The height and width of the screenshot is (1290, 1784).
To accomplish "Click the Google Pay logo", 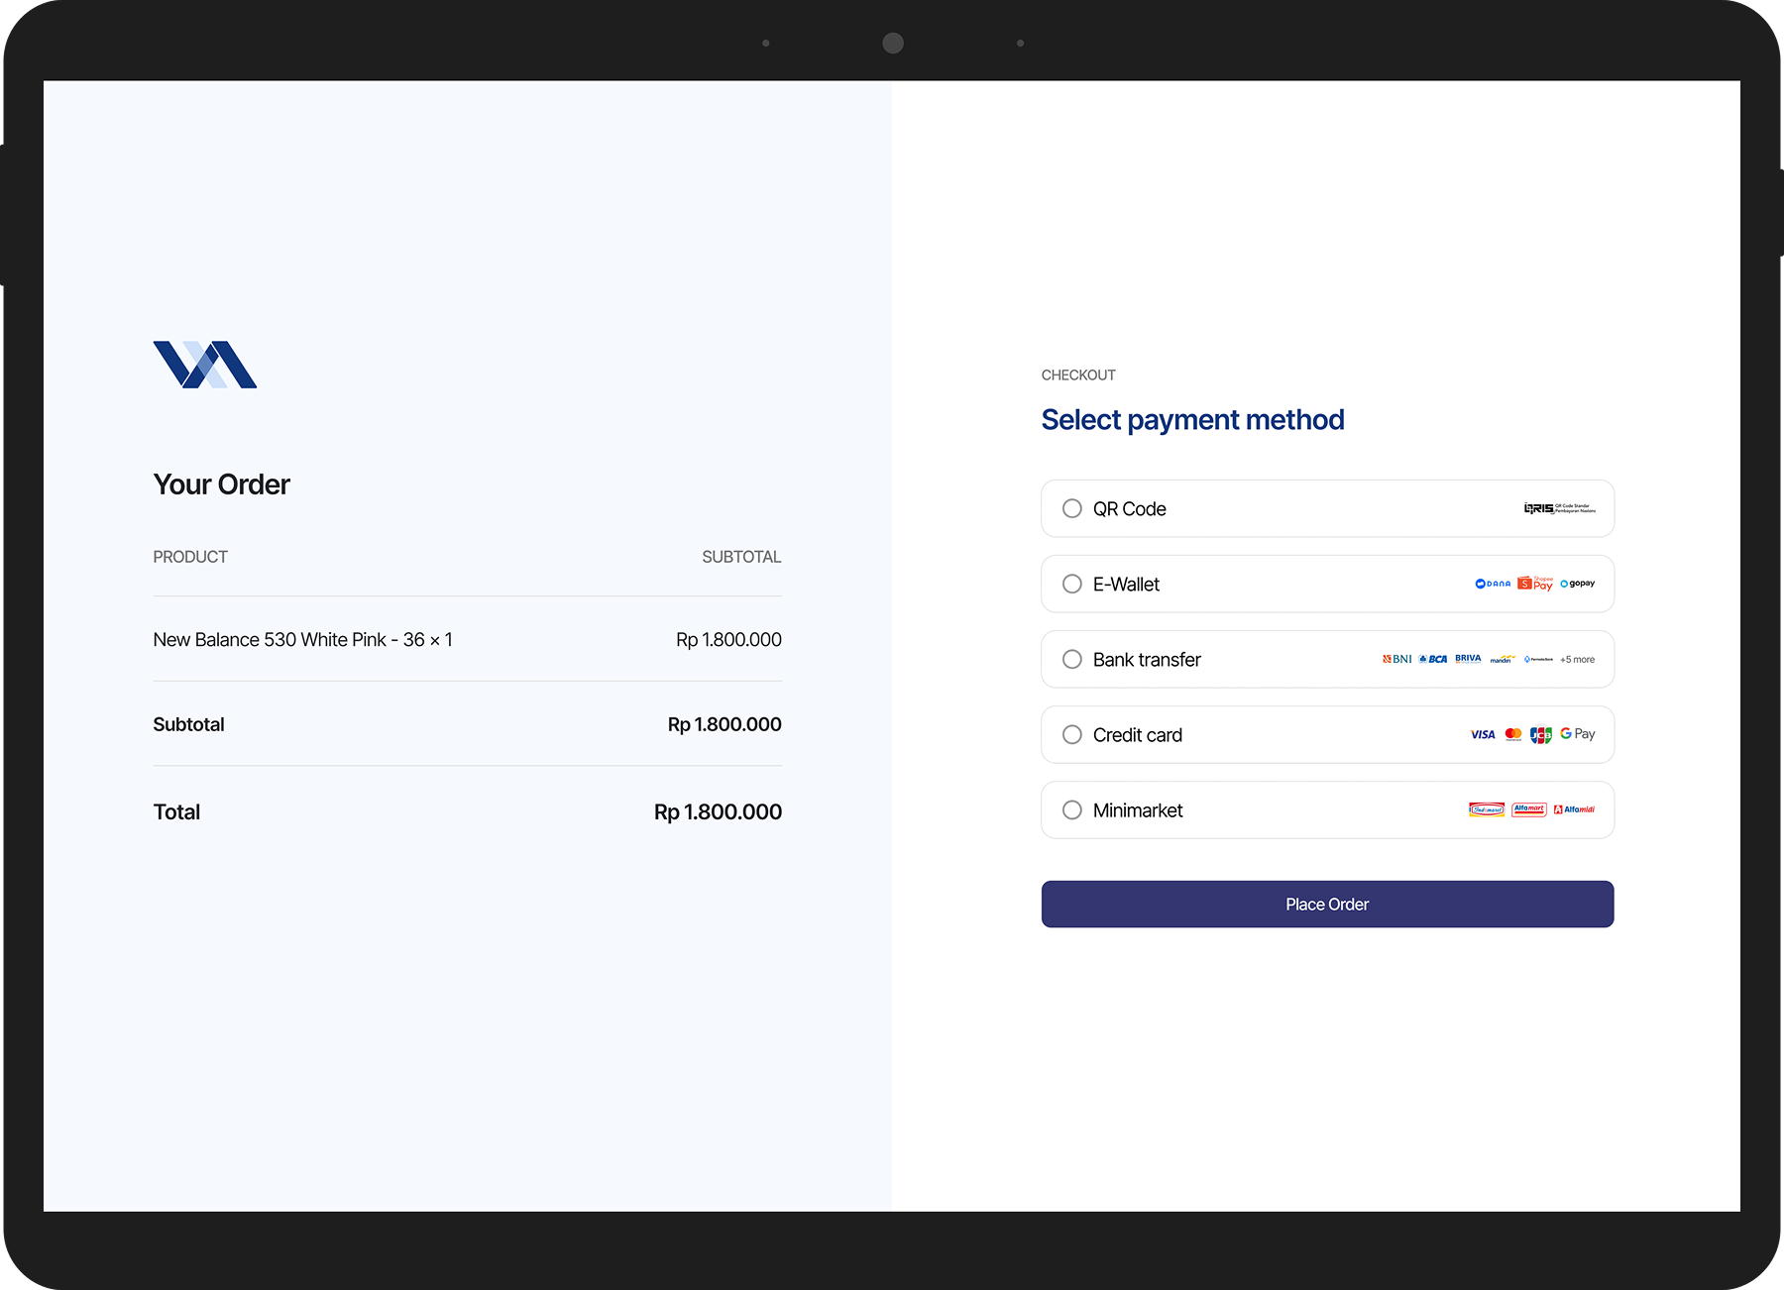I will [x=1578, y=734].
